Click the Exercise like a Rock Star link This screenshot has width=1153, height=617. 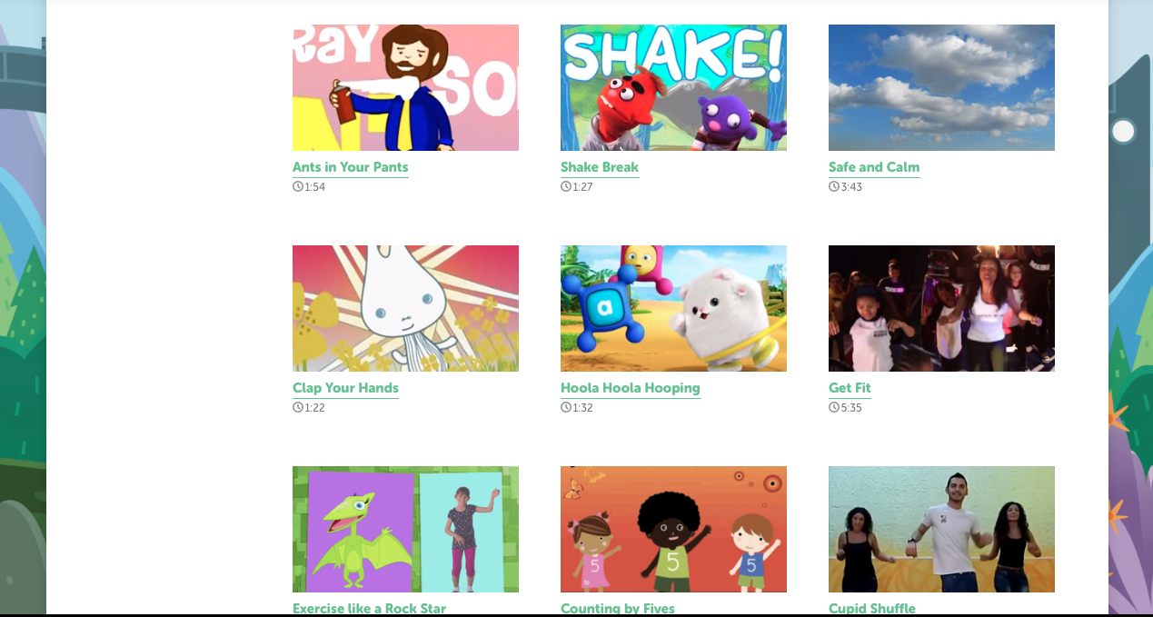(x=369, y=608)
